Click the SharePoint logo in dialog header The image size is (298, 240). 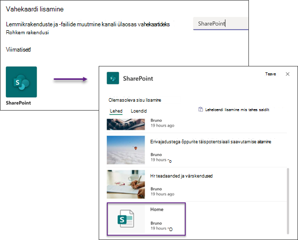tap(113, 78)
